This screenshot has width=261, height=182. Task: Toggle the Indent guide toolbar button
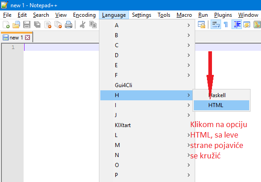pyautogui.click(x=237, y=25)
